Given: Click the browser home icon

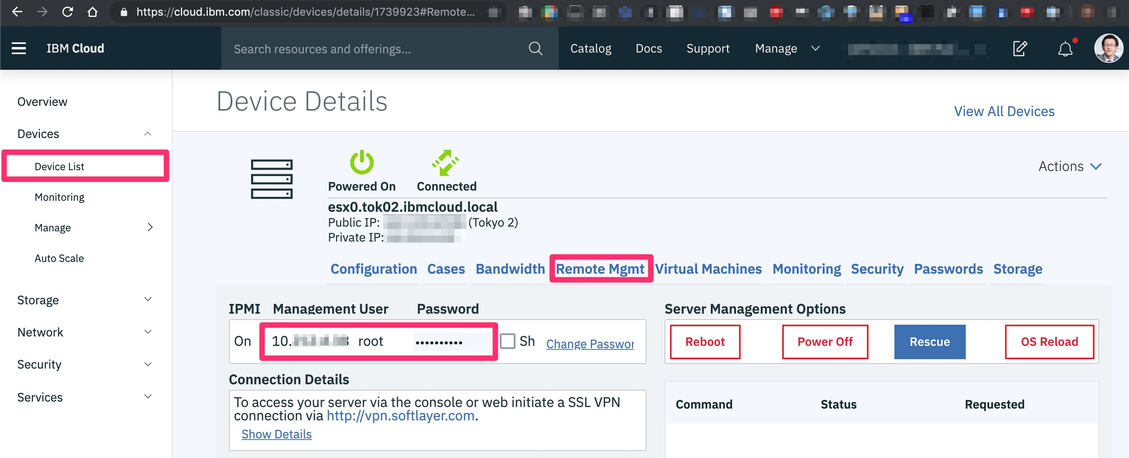Looking at the screenshot, I should [x=92, y=12].
